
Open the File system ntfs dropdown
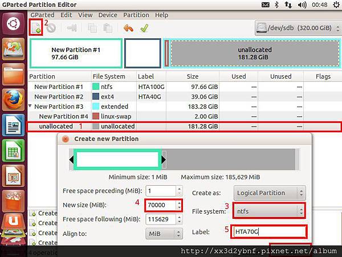269,211
